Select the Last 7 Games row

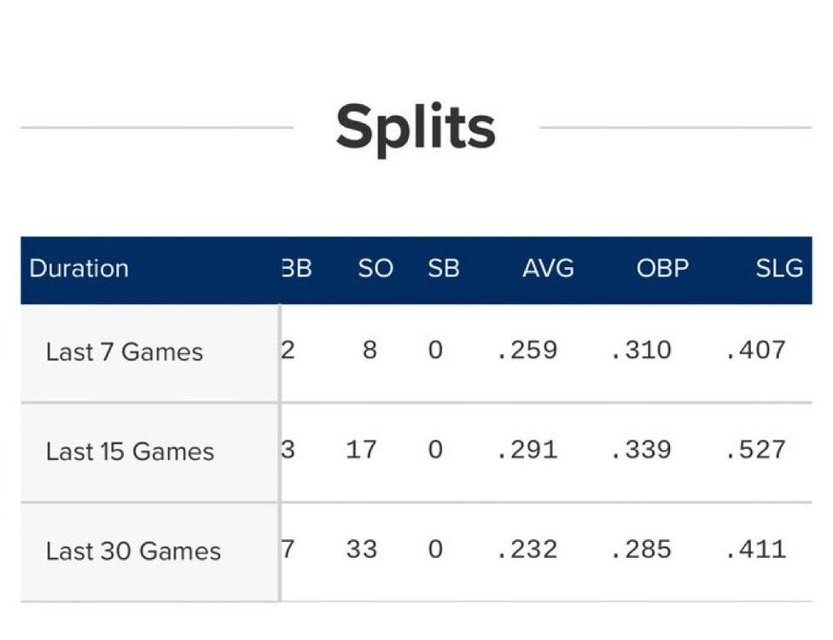pos(125,352)
